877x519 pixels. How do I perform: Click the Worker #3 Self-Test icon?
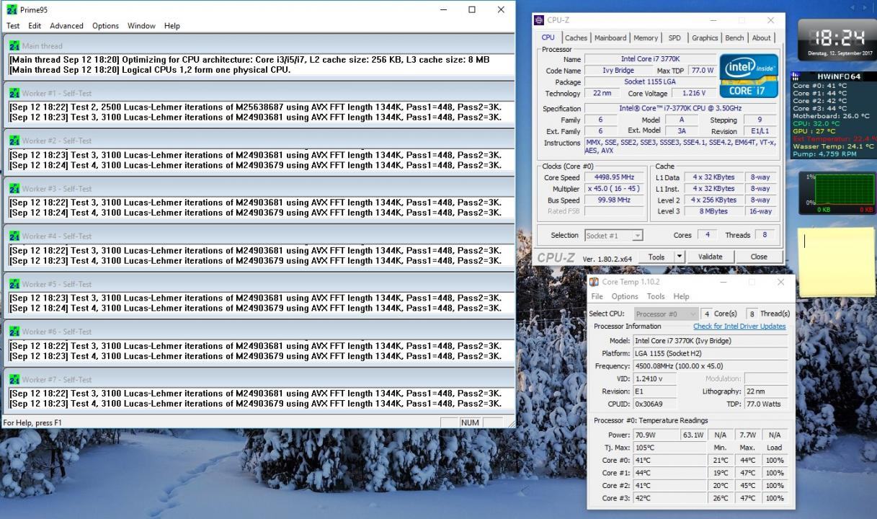(x=14, y=188)
